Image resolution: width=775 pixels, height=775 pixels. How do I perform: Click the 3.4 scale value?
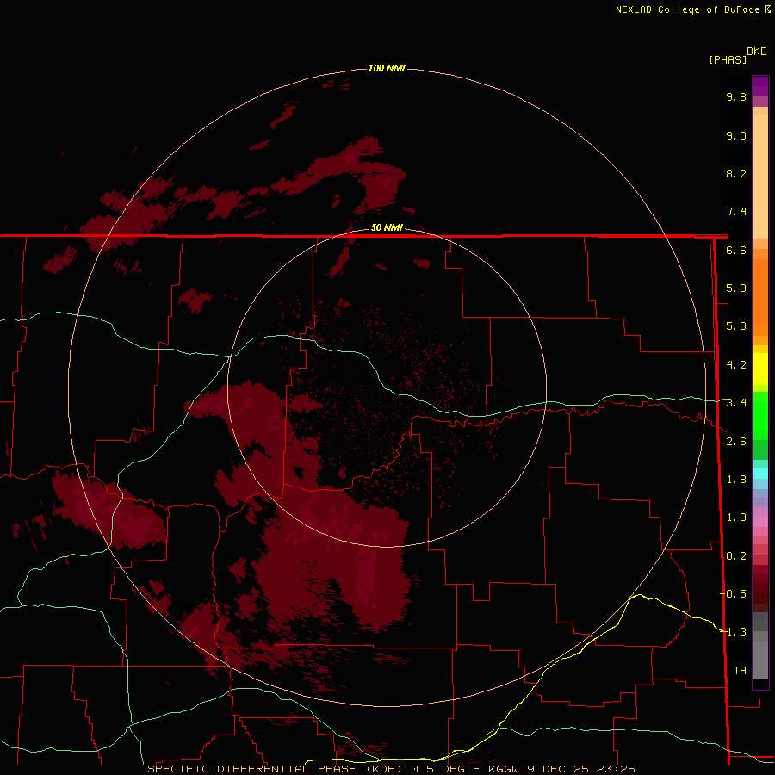point(736,403)
